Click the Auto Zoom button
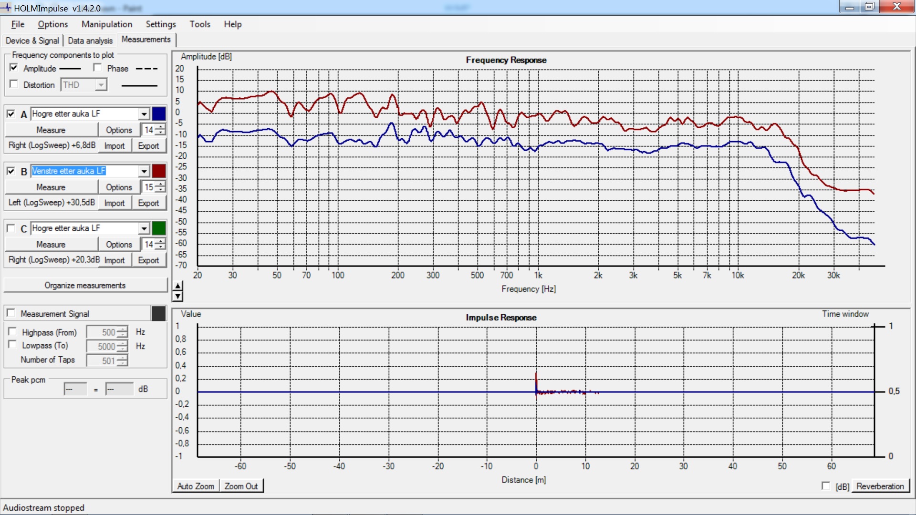916x515 pixels. click(x=196, y=486)
